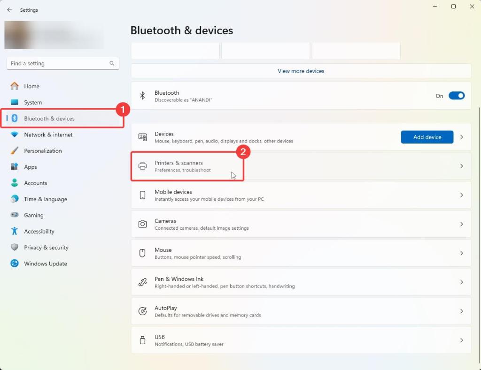Click the Mobile devices phone icon
481x370 pixels.
tap(142, 195)
